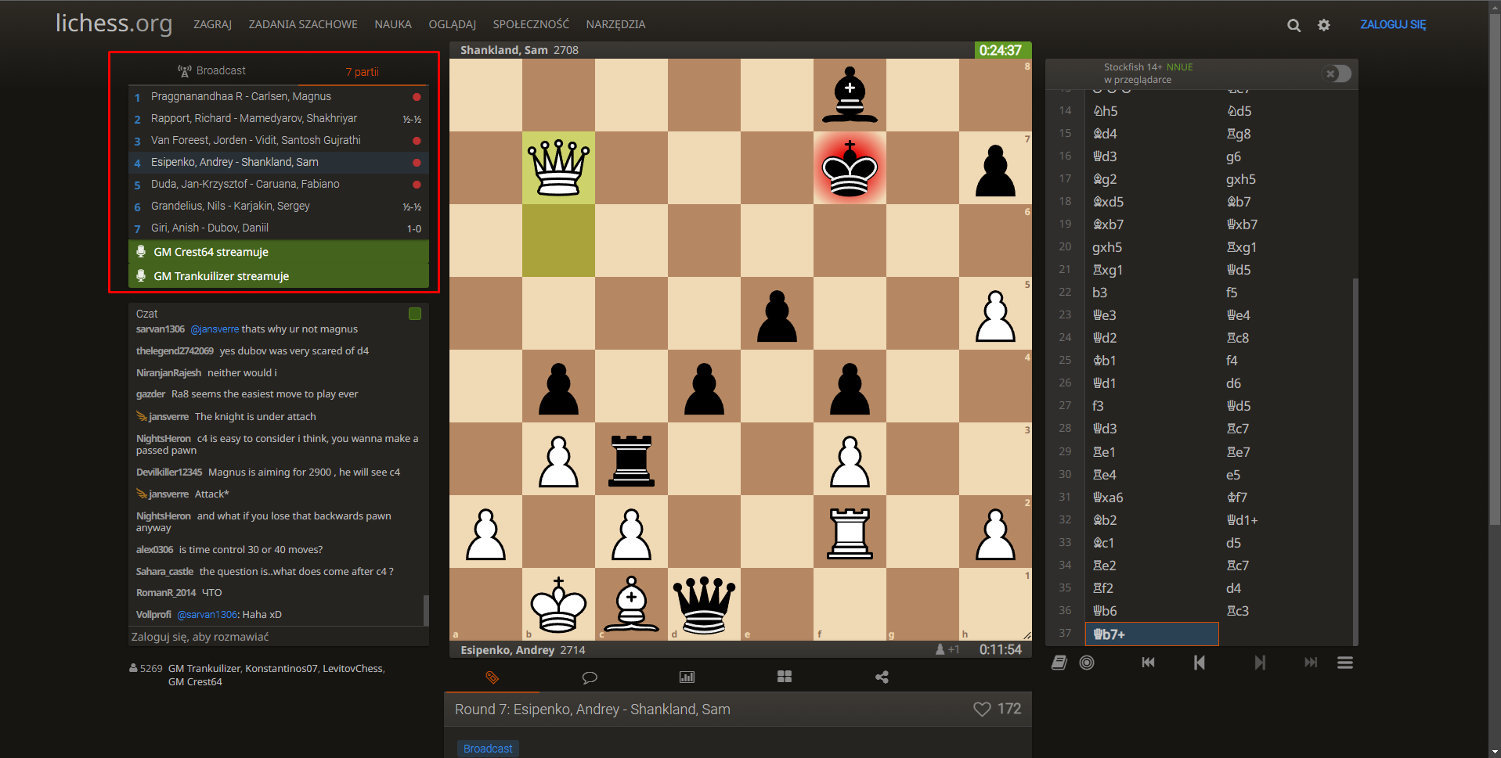This screenshot has height=758, width=1501.
Task: Click the share icon below the board
Action: [x=882, y=677]
